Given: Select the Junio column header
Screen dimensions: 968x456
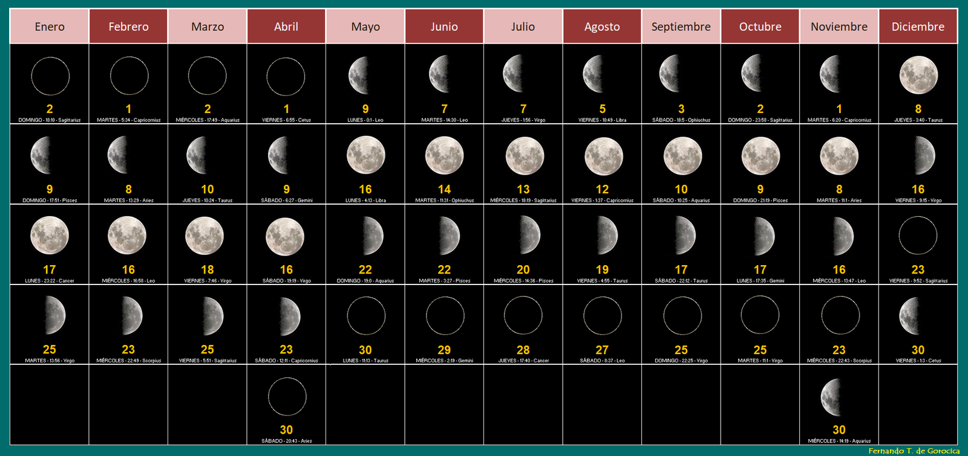Looking at the screenshot, I should pos(444,27).
